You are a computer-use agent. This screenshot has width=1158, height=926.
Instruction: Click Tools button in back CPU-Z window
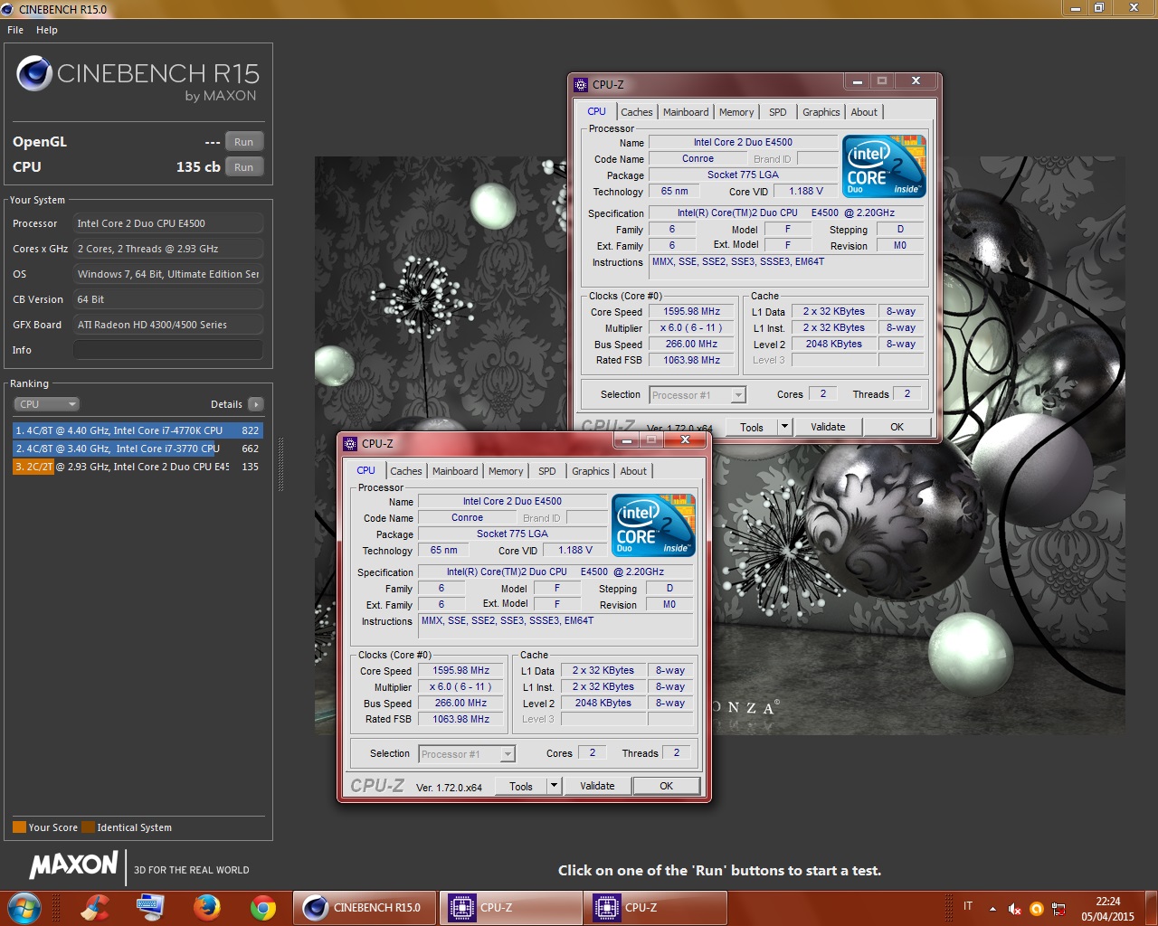tap(752, 428)
